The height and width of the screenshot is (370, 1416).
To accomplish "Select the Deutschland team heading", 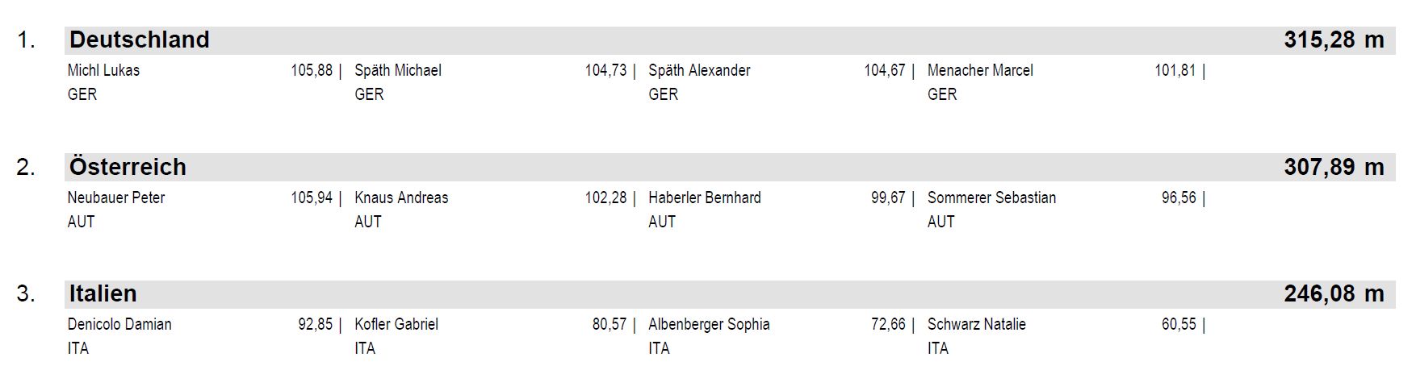I will click(139, 39).
